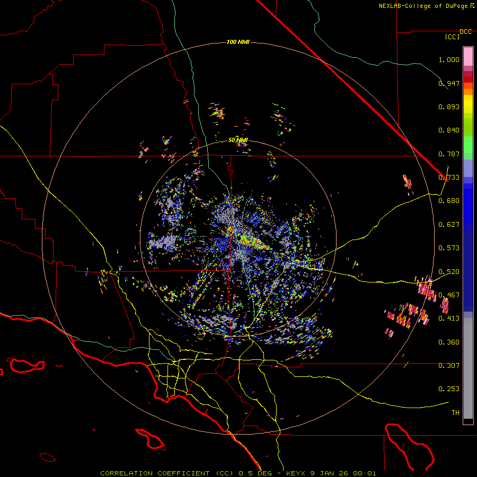Click the DCC product label
Screen dimensions: 477x477
pyautogui.click(x=465, y=32)
